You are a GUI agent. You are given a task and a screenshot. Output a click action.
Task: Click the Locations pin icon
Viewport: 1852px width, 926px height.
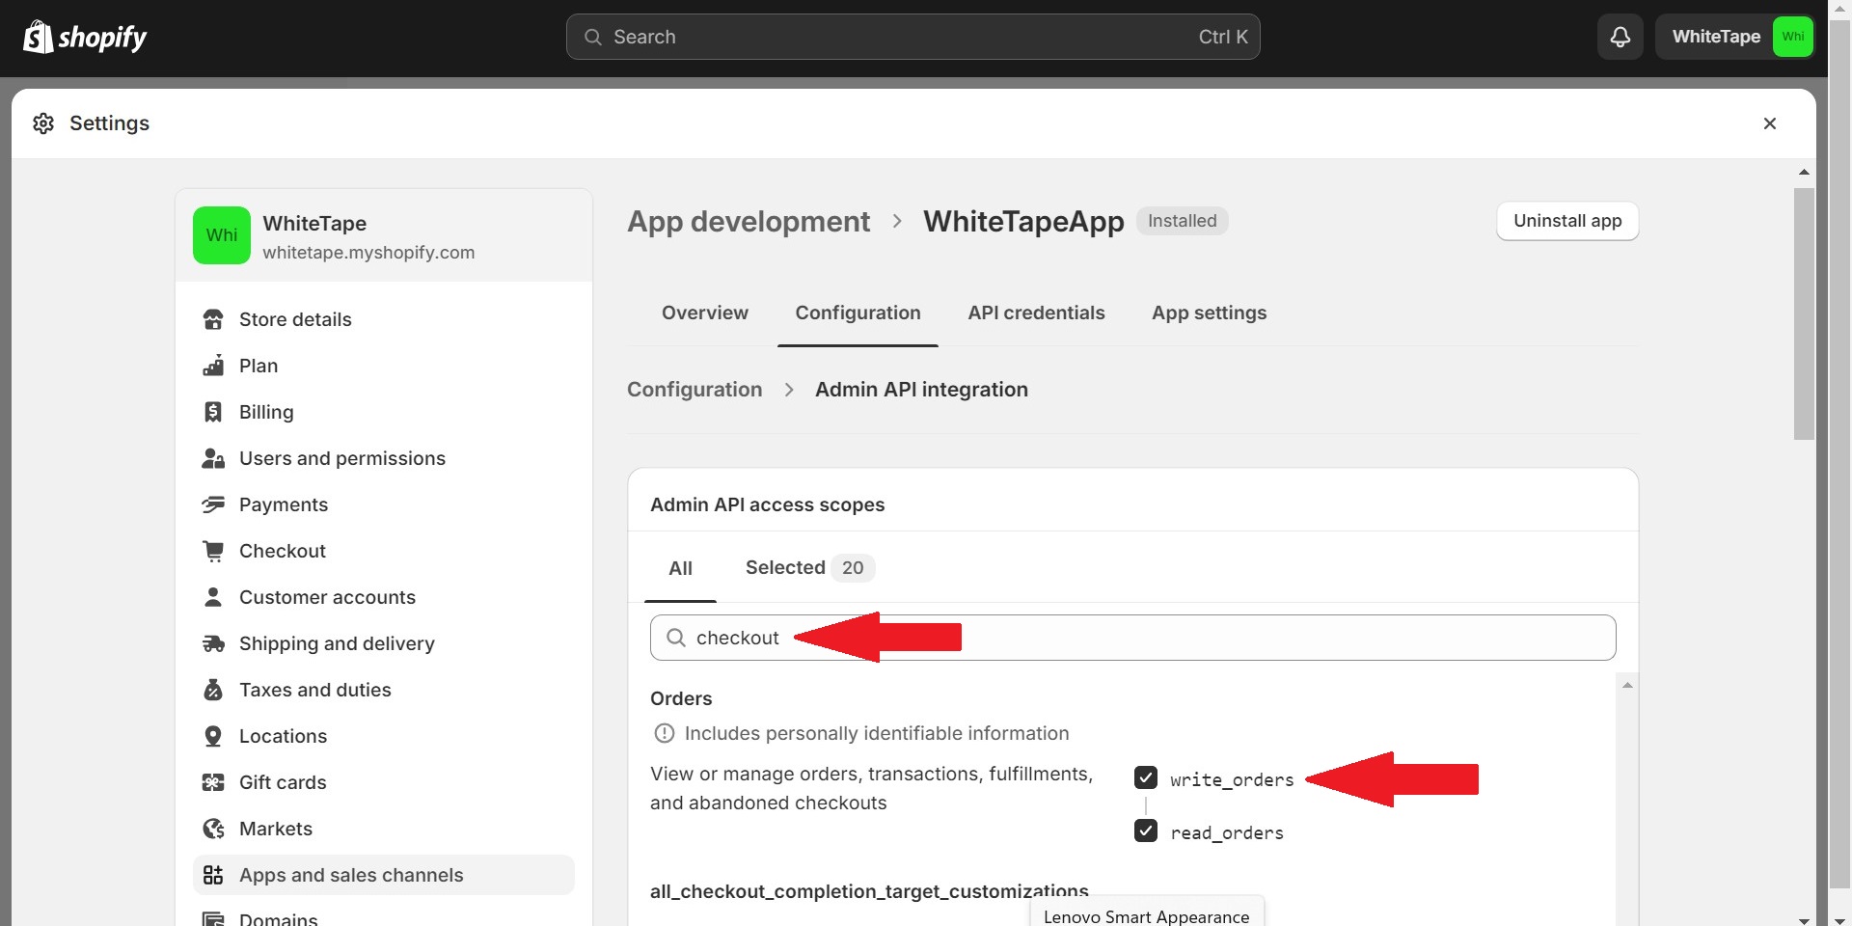click(213, 736)
